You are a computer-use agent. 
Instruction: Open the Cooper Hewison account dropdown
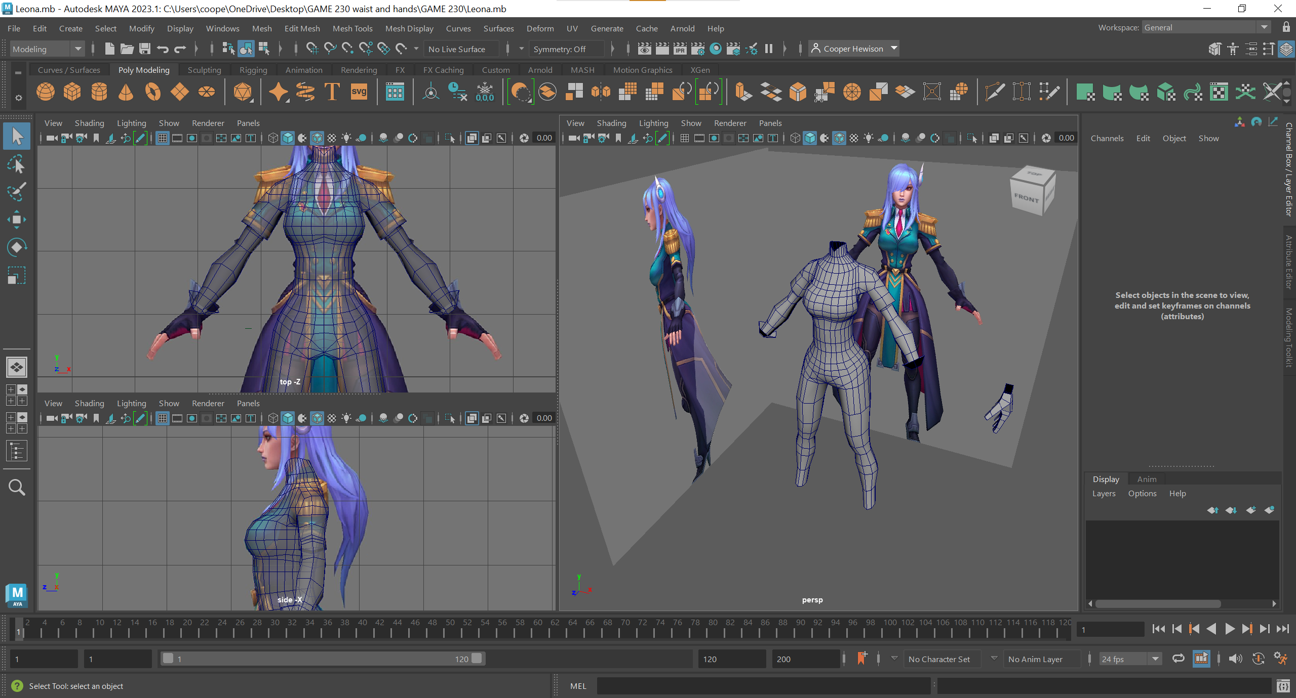coord(853,49)
